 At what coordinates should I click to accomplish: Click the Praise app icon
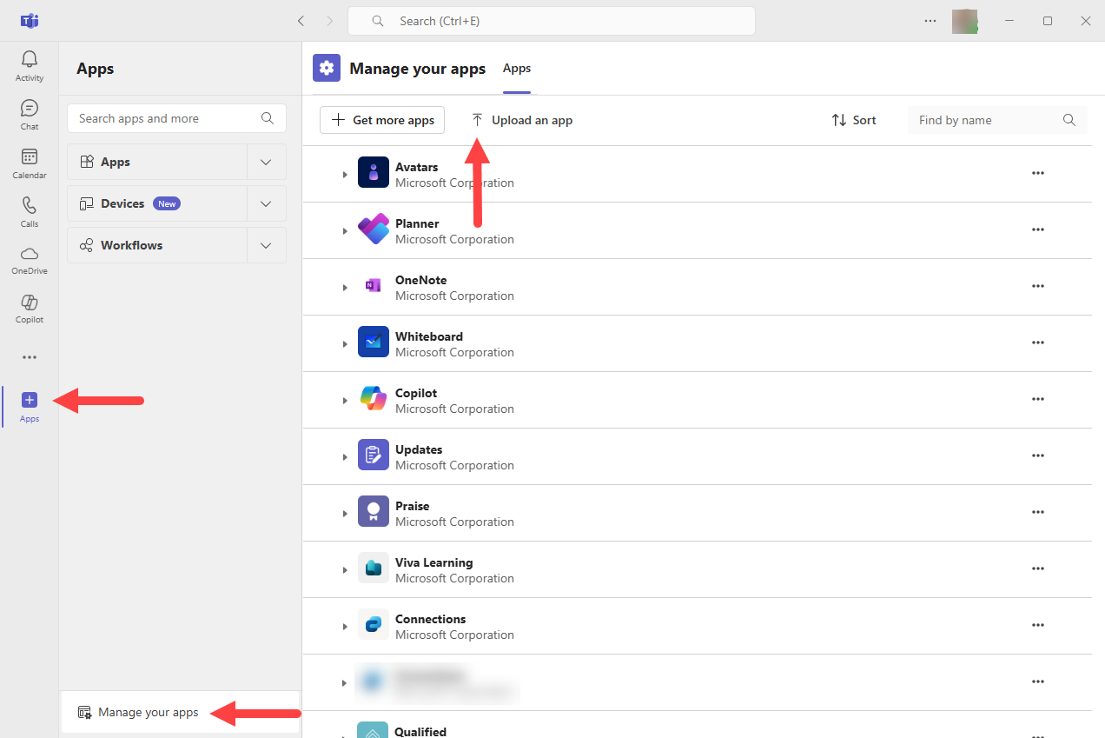374,511
